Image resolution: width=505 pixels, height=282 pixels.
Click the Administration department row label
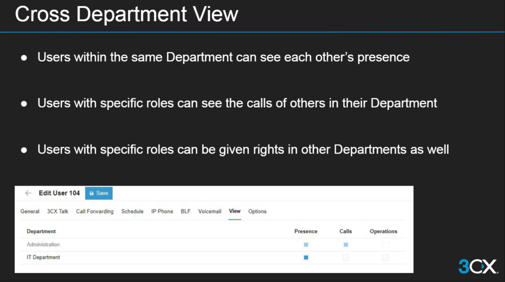coord(43,244)
